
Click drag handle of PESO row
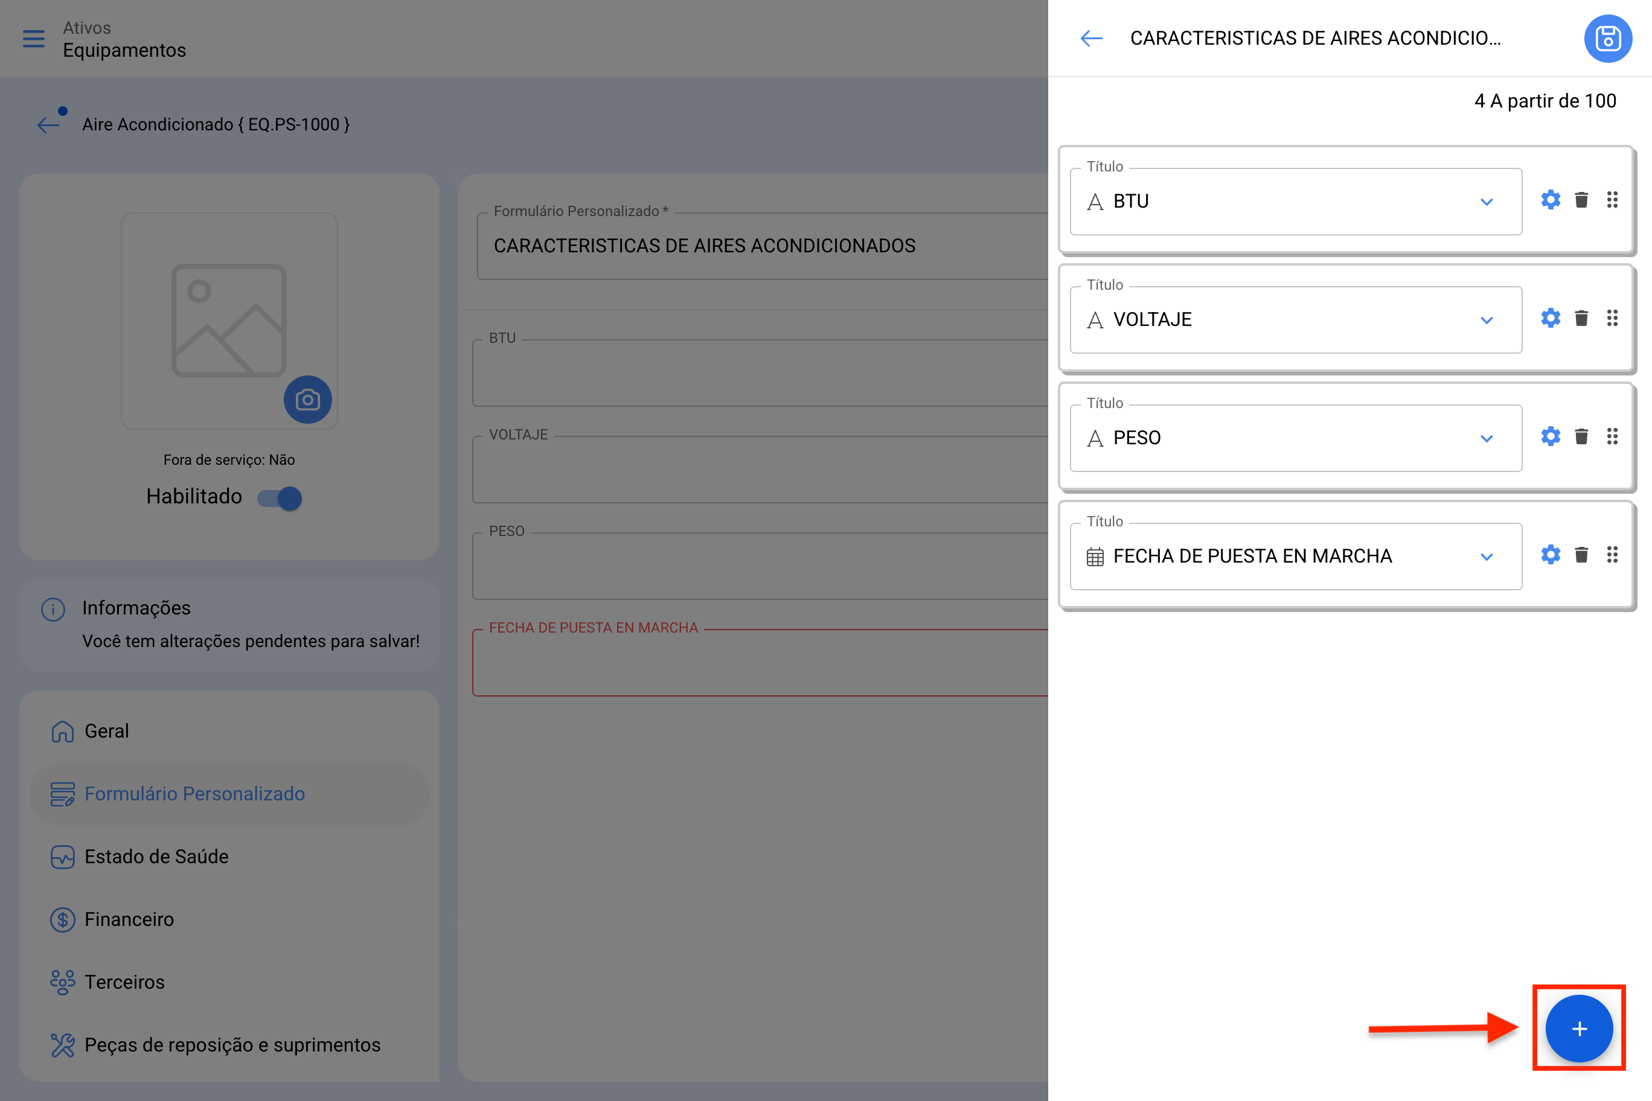pos(1612,437)
